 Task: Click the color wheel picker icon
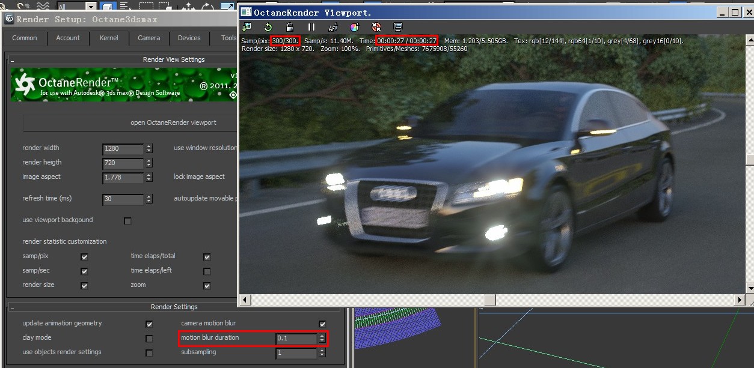354,27
